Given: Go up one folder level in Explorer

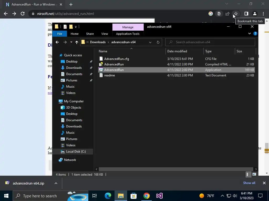Looking at the screenshot, I should [76, 42].
